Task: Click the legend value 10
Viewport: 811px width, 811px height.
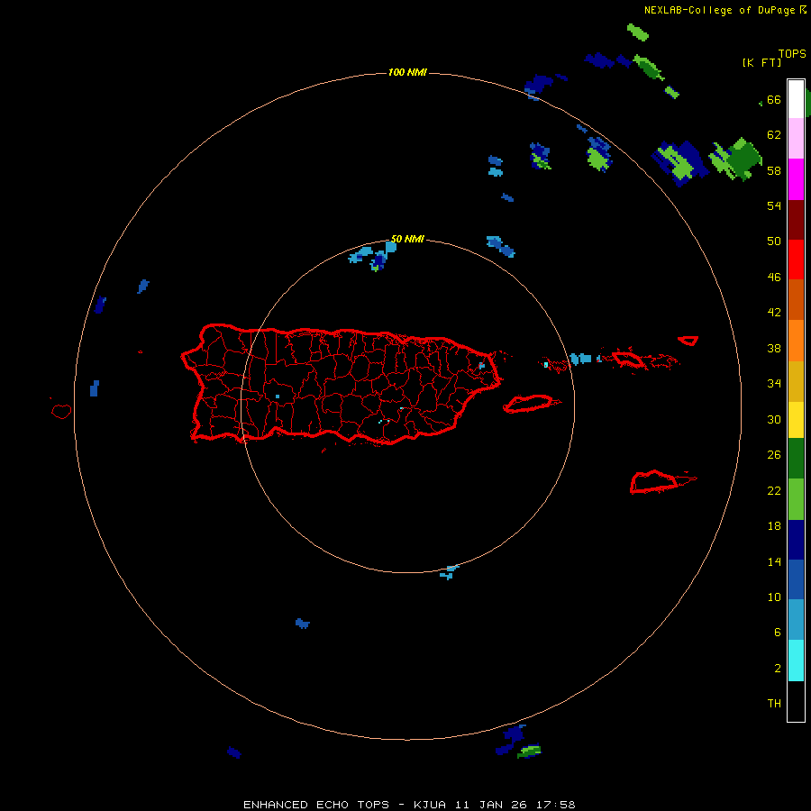Action: pos(774,597)
